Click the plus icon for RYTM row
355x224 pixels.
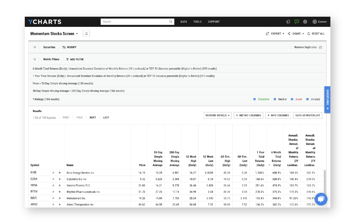tap(60, 192)
